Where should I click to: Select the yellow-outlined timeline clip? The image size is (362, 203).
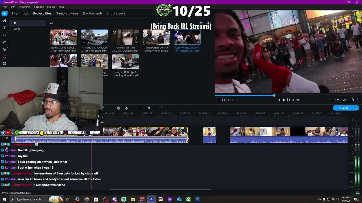[x=101, y=135]
